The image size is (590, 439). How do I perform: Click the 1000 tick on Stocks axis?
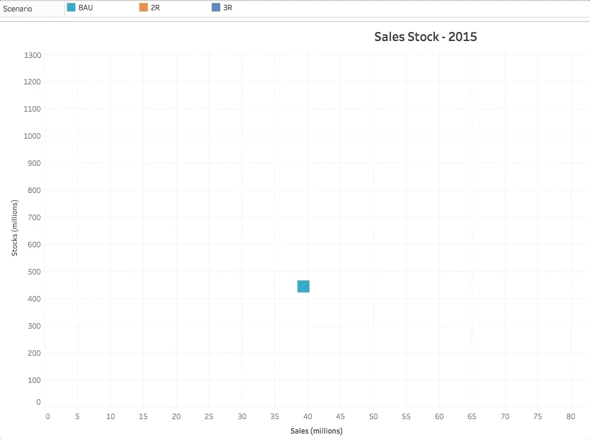33,136
